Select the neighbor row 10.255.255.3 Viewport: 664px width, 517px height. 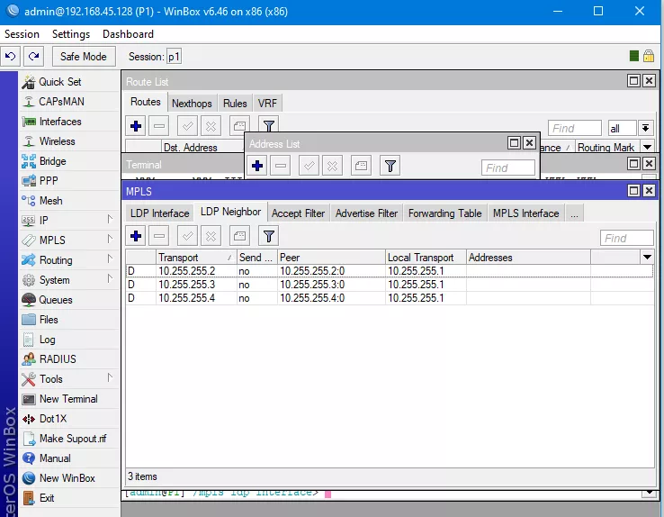[390, 285]
